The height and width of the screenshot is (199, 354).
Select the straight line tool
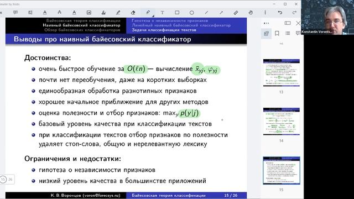(206, 13)
